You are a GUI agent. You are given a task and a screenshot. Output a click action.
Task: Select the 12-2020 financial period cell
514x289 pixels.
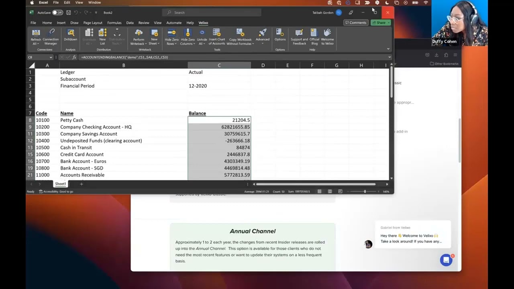pyautogui.click(x=219, y=86)
